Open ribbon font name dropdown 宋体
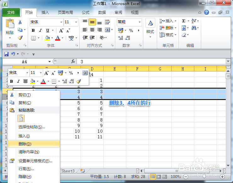Viewport: 233px width, 183px height. [61, 22]
